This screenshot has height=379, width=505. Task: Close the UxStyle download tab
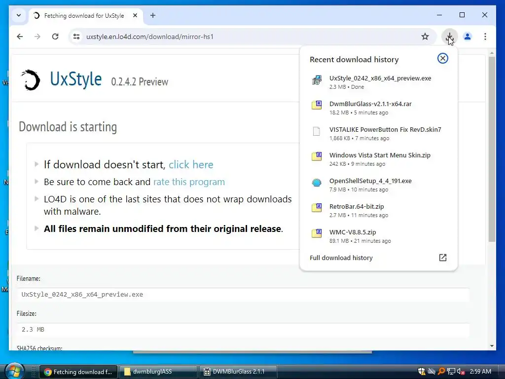[x=135, y=15]
